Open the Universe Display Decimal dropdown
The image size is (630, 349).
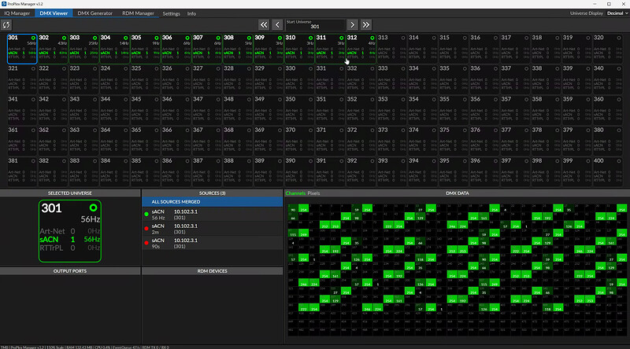[x=617, y=13]
